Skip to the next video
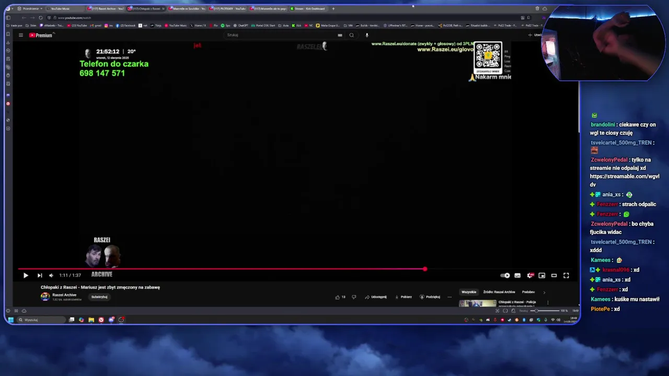The width and height of the screenshot is (669, 376). click(39, 275)
